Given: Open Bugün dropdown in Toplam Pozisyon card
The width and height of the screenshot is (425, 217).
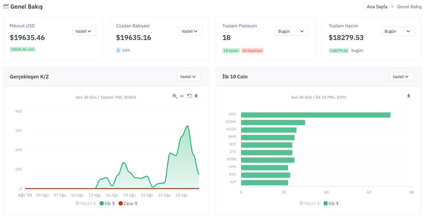Looking at the screenshot, I should click(x=292, y=31).
